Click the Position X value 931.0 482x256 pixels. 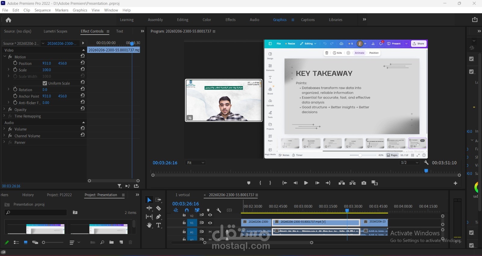pos(47,63)
